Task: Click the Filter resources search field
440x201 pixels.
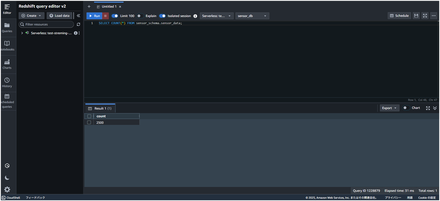Action: (46, 24)
